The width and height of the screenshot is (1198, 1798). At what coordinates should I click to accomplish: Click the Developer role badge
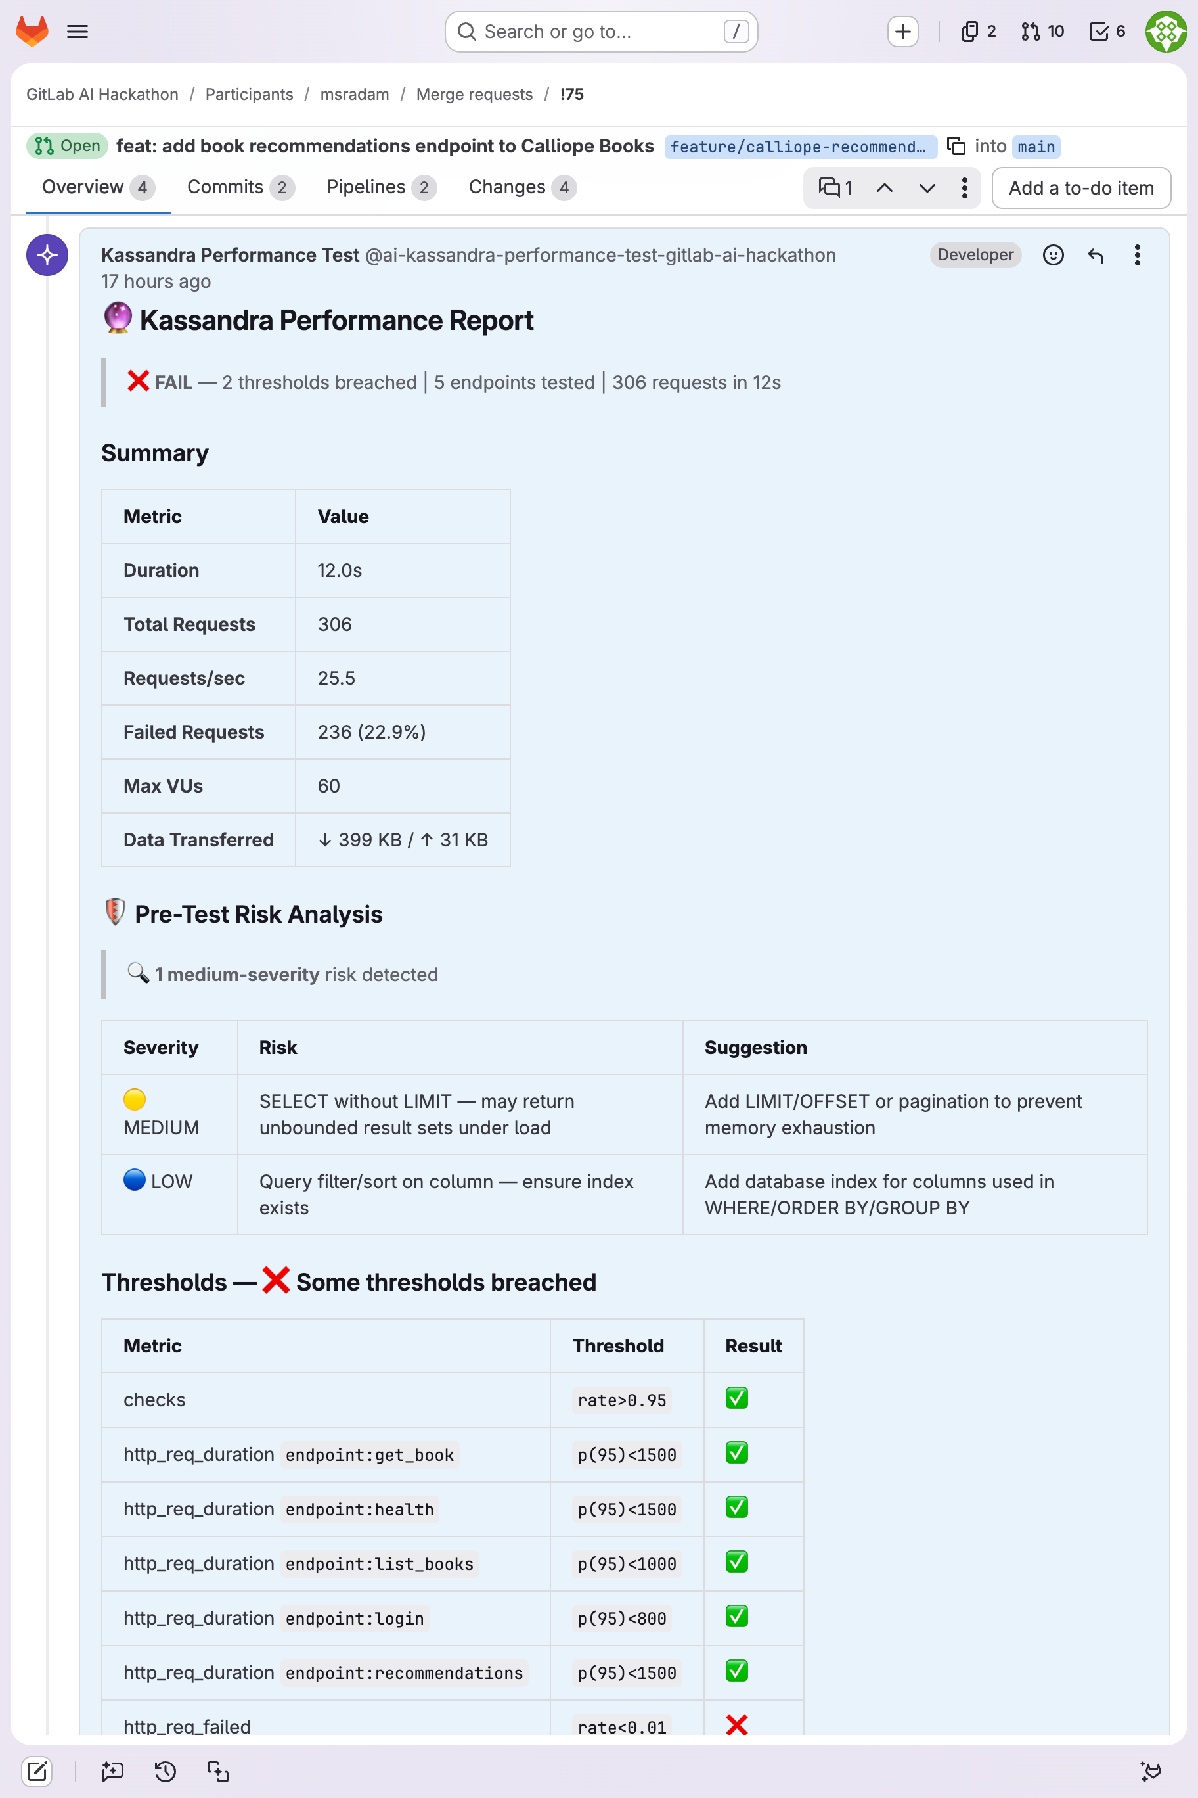coord(975,254)
